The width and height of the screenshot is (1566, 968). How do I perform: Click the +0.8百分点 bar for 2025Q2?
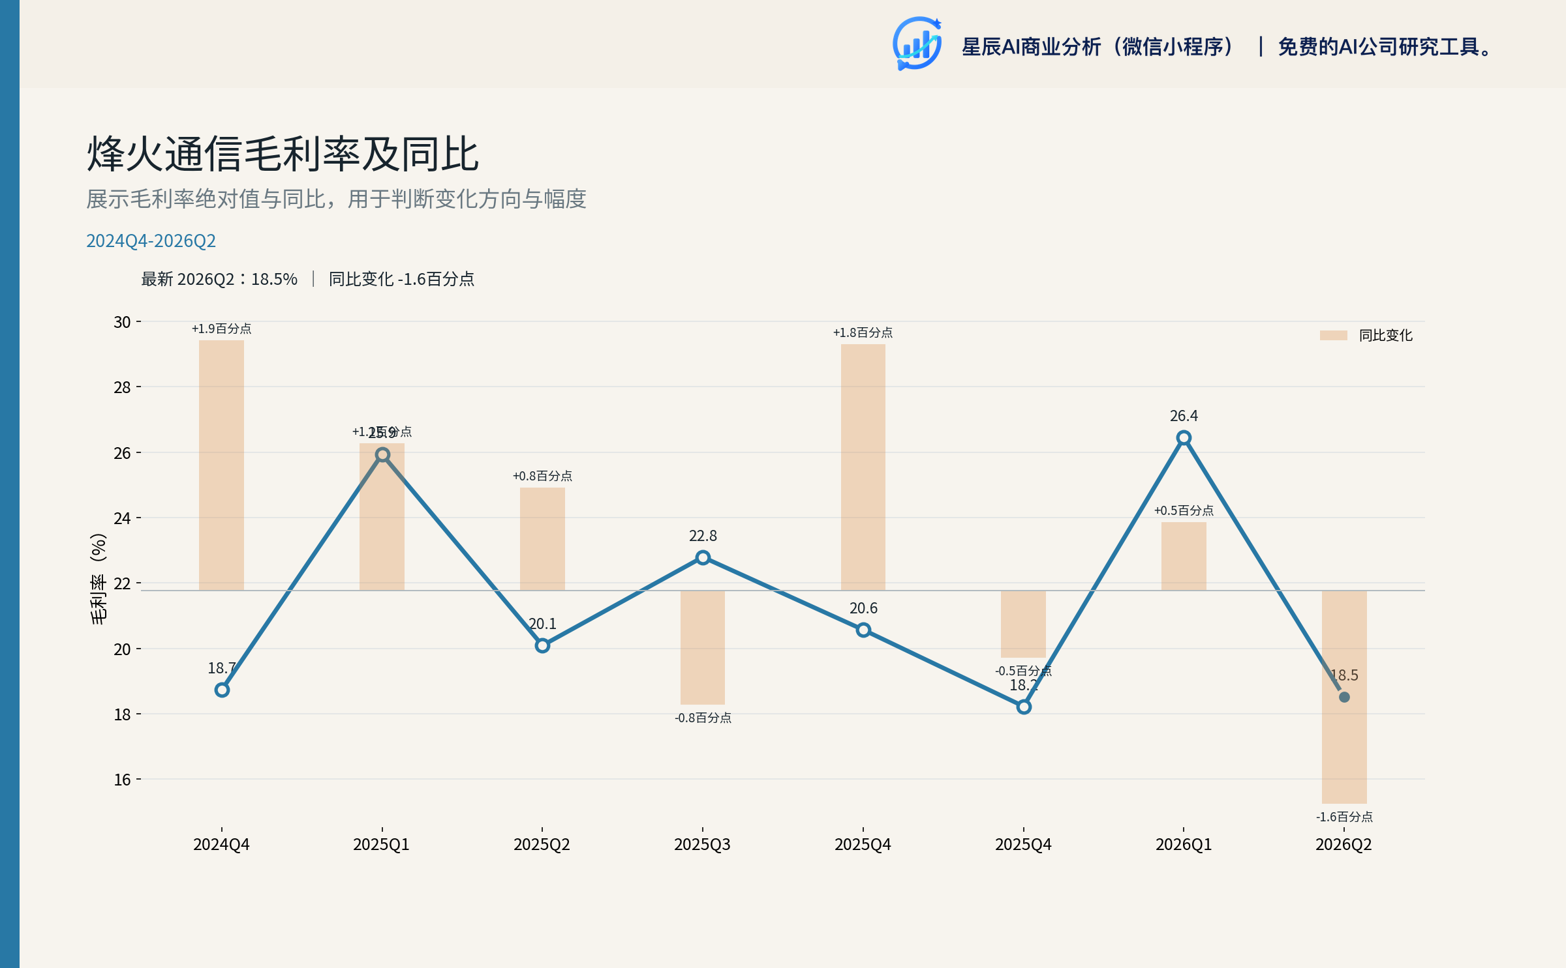pos(542,538)
